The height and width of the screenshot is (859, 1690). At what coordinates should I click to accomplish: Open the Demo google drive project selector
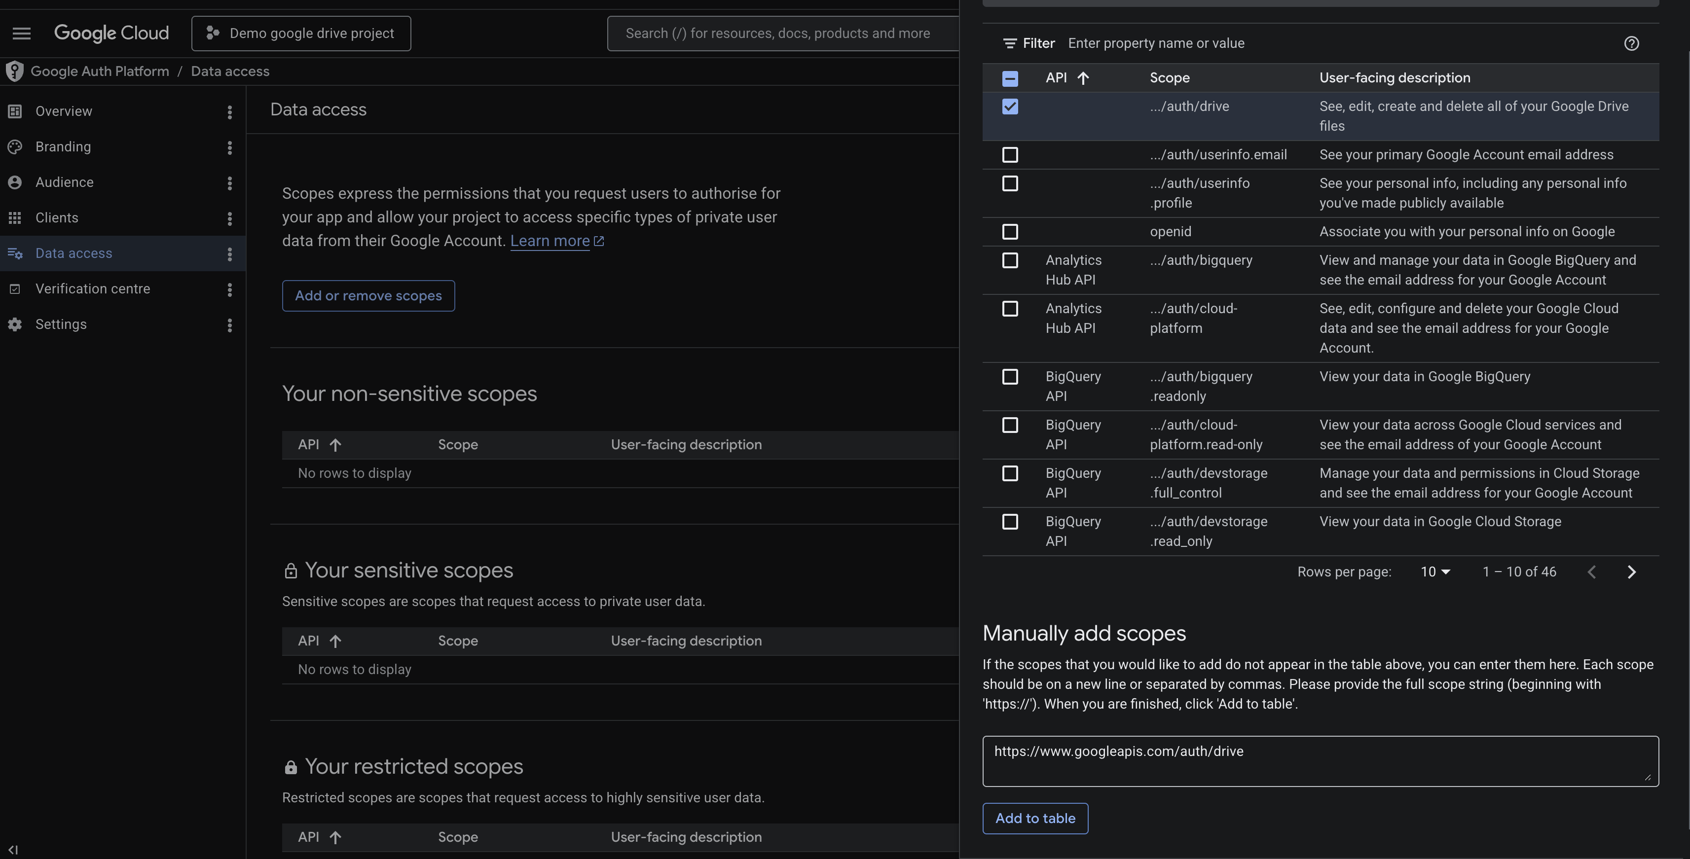301,34
